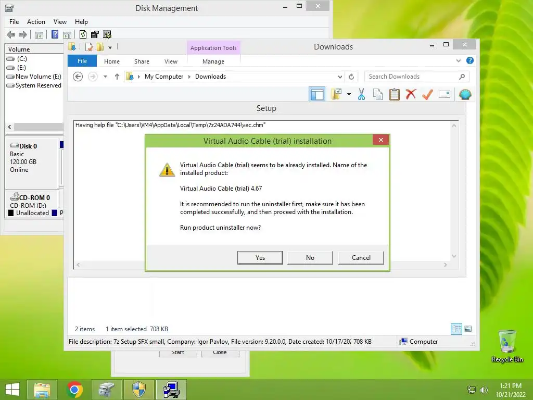Image resolution: width=533 pixels, height=400 pixels.
Task: Expand the arrow after My Computer breadcrumb
Action: point(189,77)
